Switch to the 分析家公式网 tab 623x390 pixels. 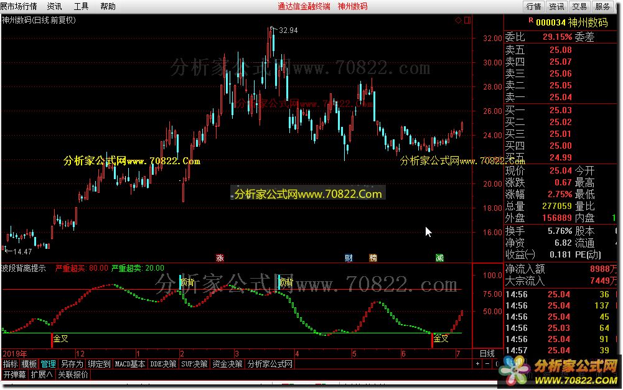[x=269, y=364]
